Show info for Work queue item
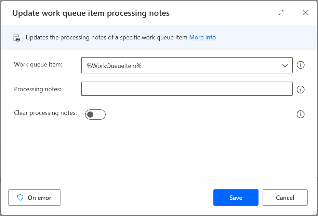This screenshot has height=216, width=318. [301, 65]
